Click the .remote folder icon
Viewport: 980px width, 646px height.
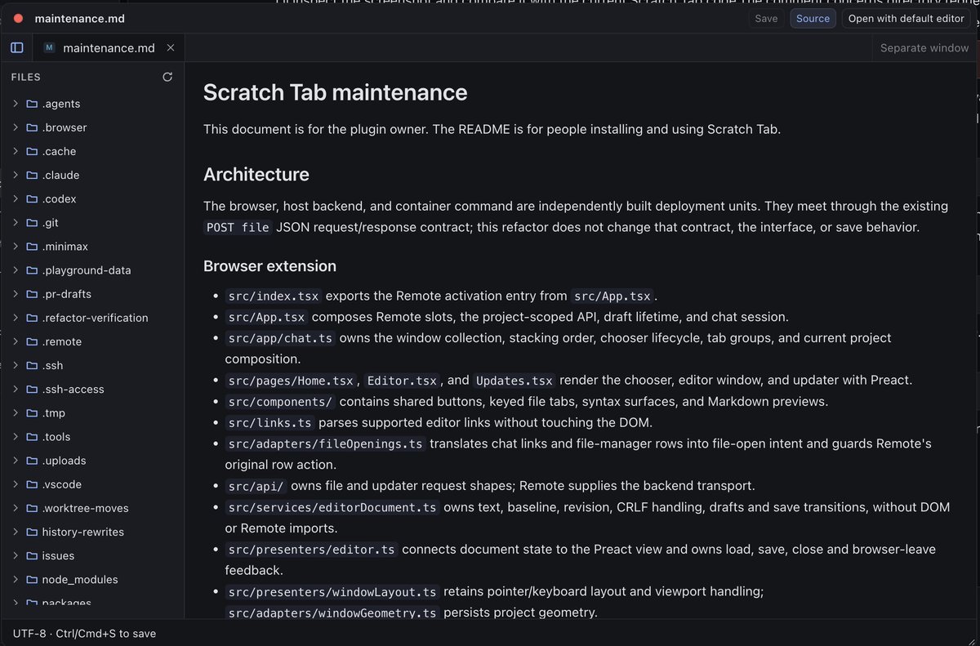click(32, 341)
